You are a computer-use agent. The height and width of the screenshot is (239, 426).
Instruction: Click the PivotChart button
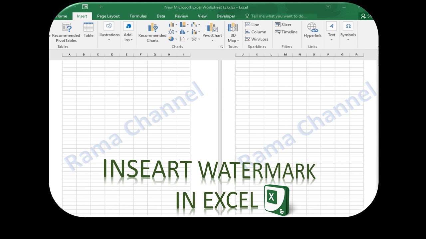coord(212,32)
